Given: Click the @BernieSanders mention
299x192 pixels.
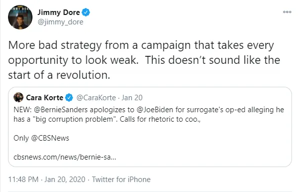Looking at the screenshot, I should 61,110.
